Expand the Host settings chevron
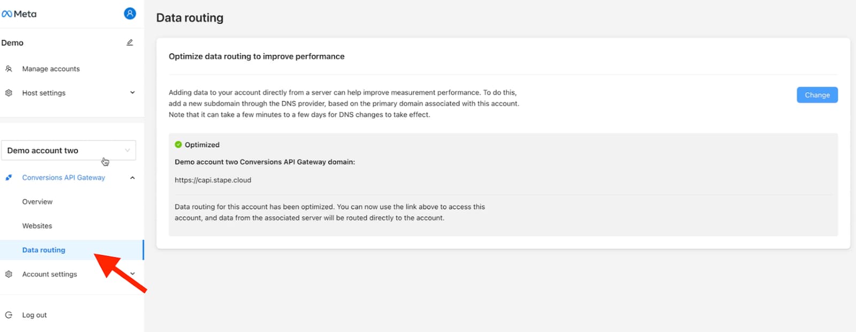856x332 pixels. pos(132,92)
